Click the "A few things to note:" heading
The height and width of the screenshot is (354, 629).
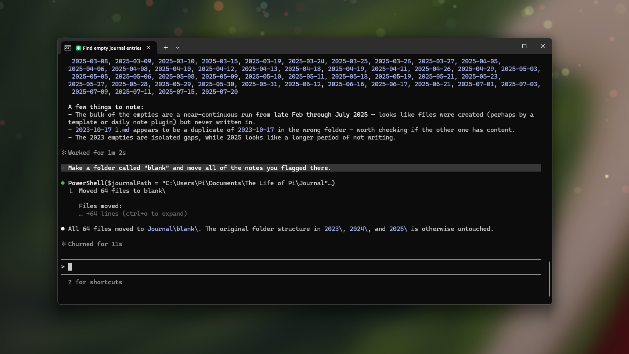pyautogui.click(x=106, y=107)
